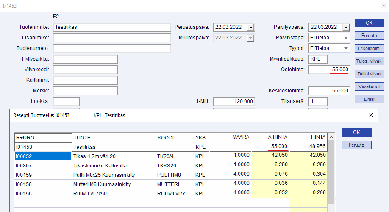The height and width of the screenshot is (212, 389).
Task: Expand the Päivitystapa dropdown
Action: [x=346, y=38]
